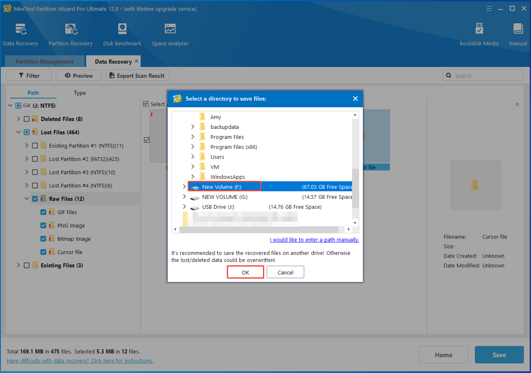This screenshot has width=531, height=373.
Task: Select the backupdata folder
Action: pos(225,127)
